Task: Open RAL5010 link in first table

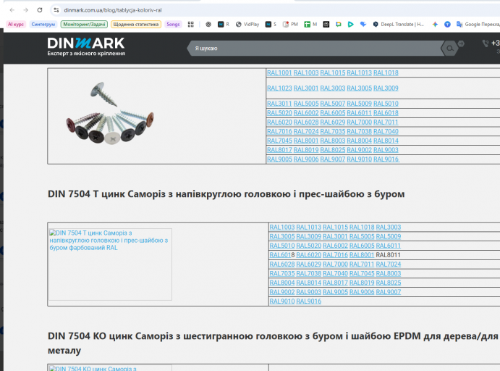Action: [386, 104]
